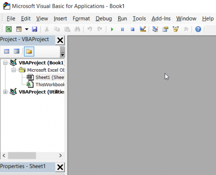216x175 pixels.
Task: Toggle Folders button in Project panel
Action: click(x=29, y=51)
